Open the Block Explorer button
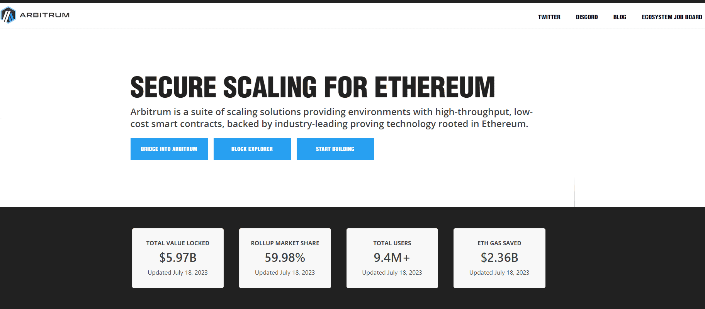The image size is (705, 309). tap(252, 149)
